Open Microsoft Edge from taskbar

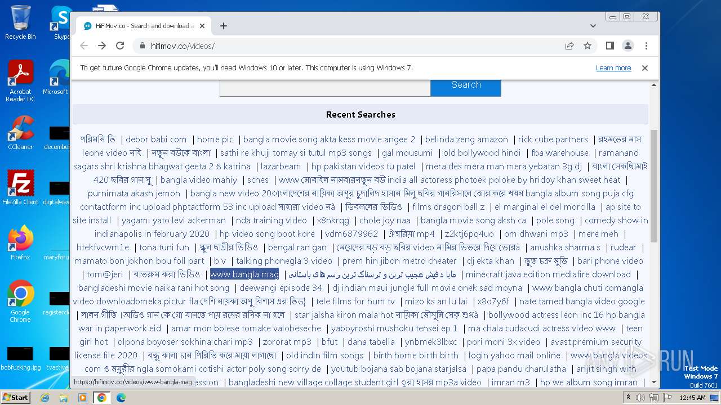tap(121, 398)
